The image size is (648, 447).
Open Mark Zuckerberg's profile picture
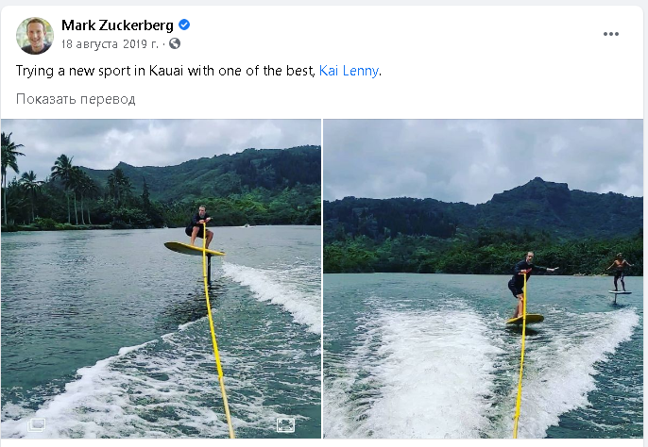pyautogui.click(x=35, y=35)
